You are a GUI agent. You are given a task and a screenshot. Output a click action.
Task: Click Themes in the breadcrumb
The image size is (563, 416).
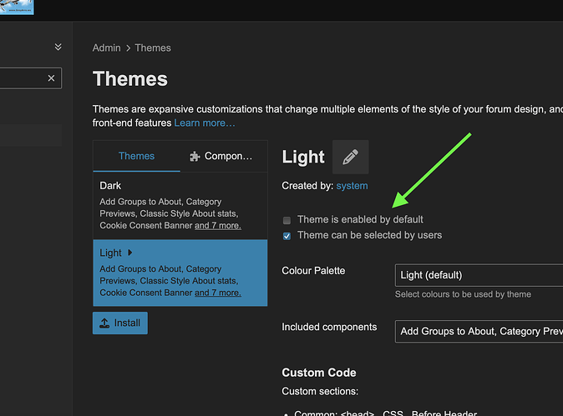click(x=153, y=48)
